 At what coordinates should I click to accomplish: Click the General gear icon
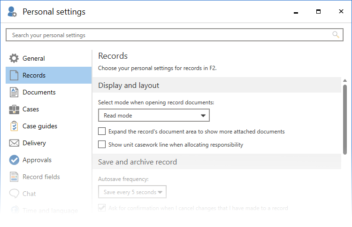(x=14, y=59)
